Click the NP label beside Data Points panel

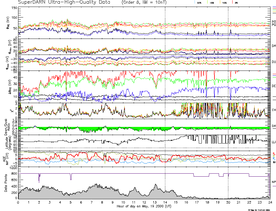[274, 182]
